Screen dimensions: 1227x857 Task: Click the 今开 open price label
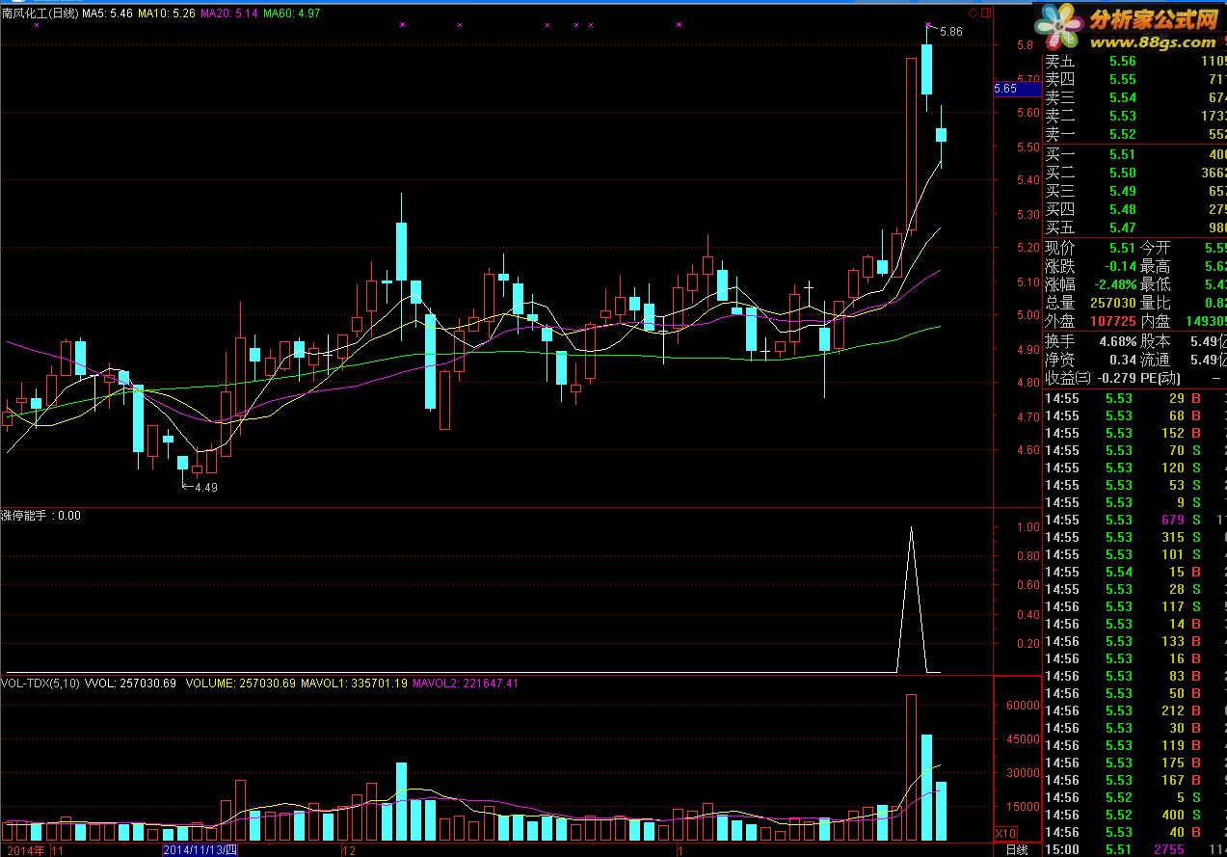[x=1156, y=248]
